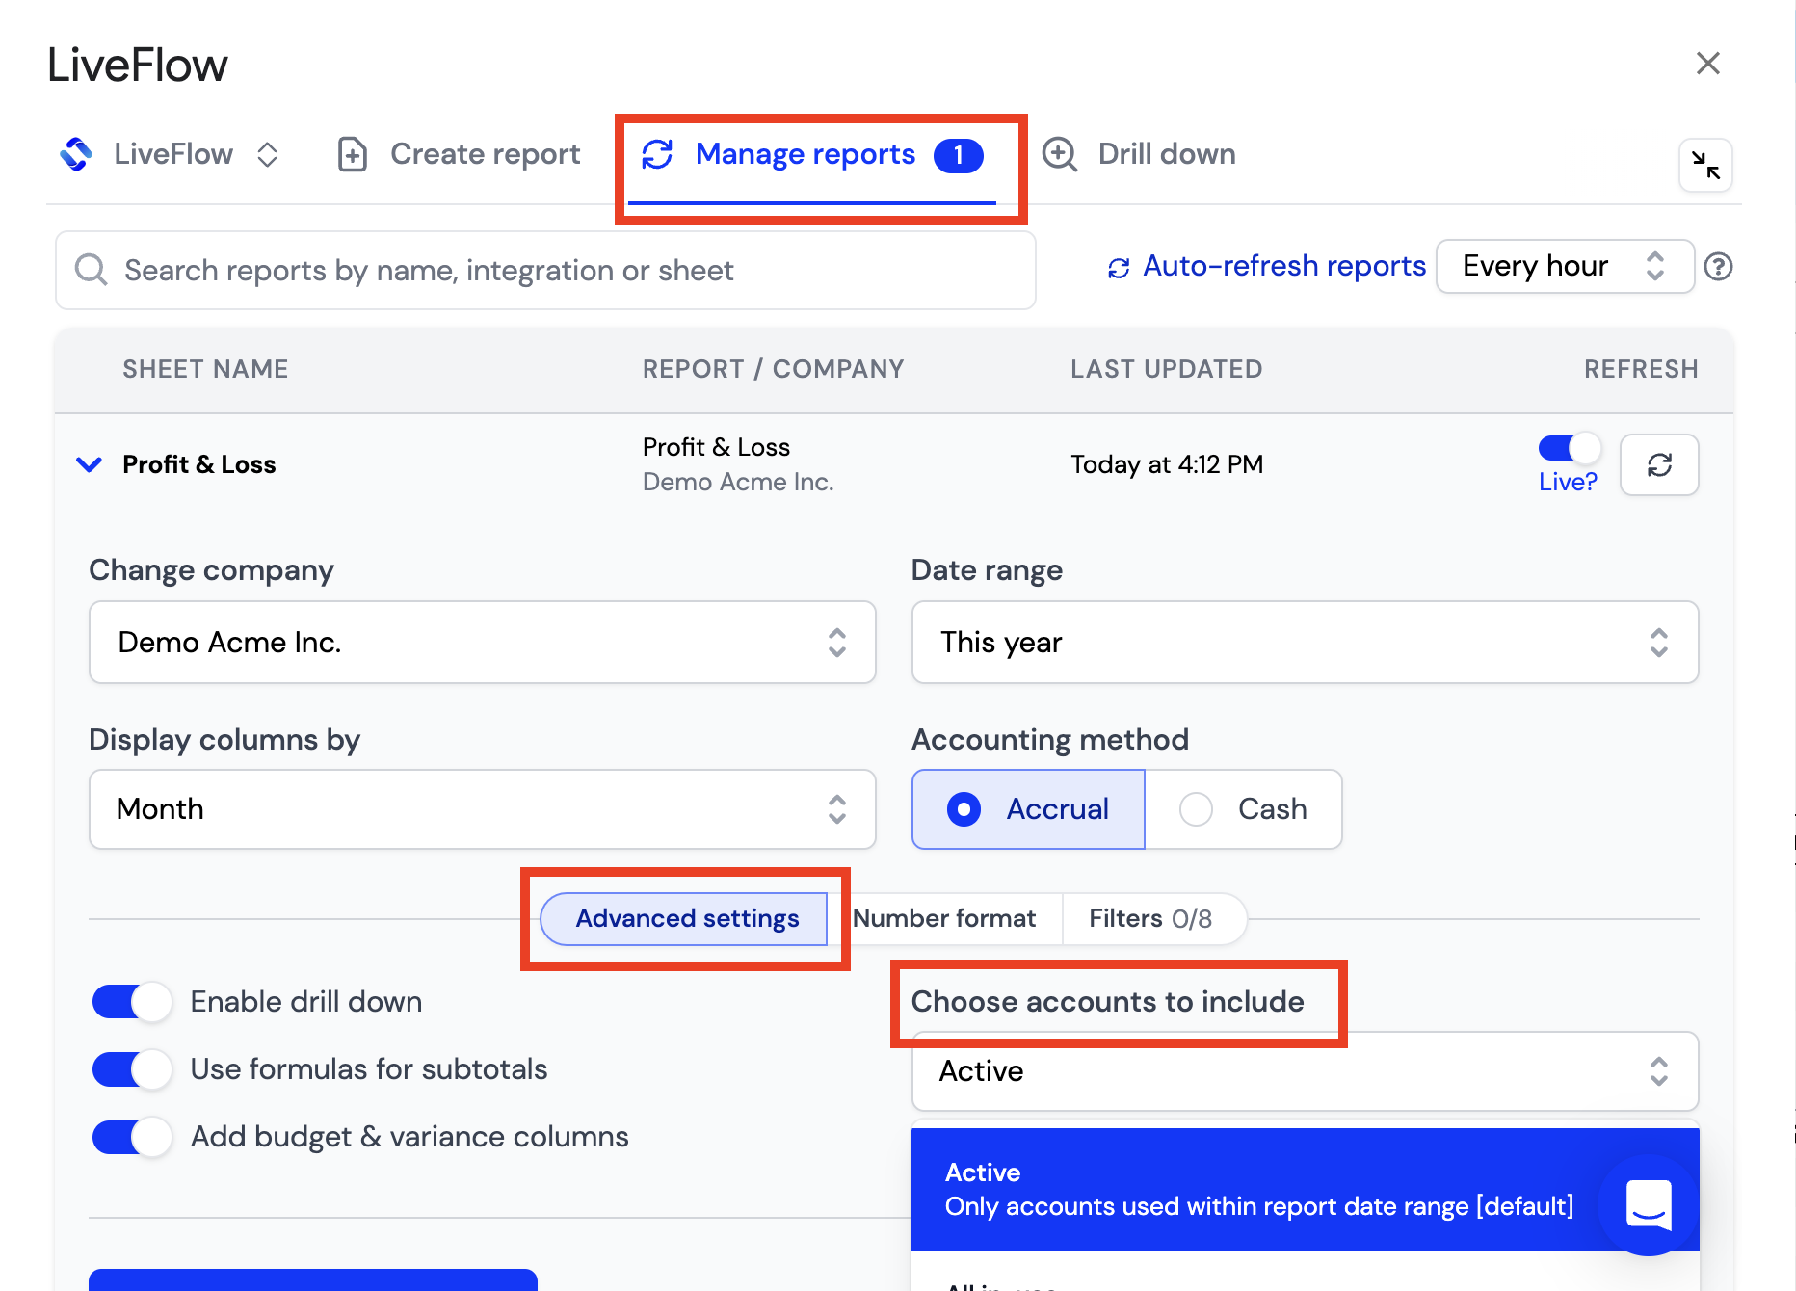The height and width of the screenshot is (1291, 1796).
Task: Click the Today at 4:12 PM timestamp
Action: [1167, 464]
